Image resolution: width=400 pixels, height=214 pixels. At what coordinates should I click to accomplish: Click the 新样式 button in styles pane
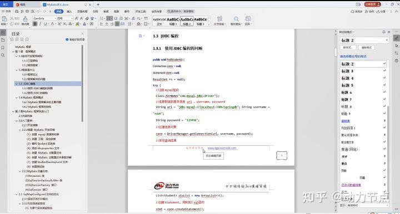pyautogui.click(x=348, y=48)
